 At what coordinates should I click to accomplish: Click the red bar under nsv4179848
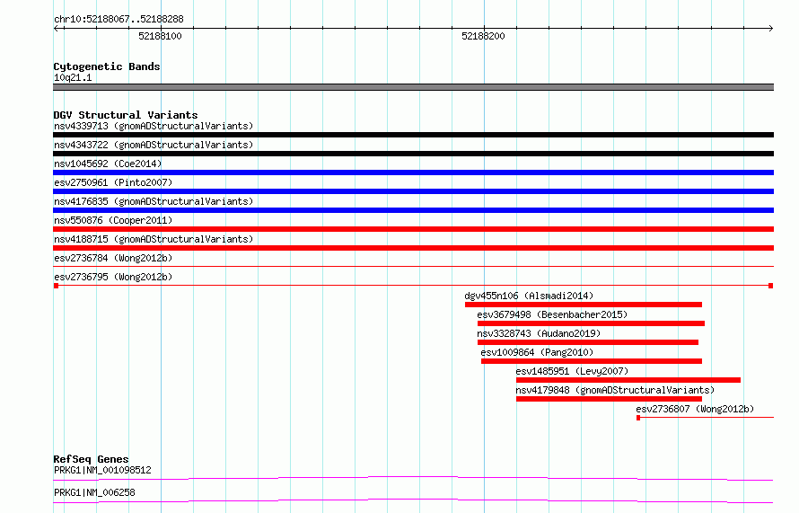[609, 399]
